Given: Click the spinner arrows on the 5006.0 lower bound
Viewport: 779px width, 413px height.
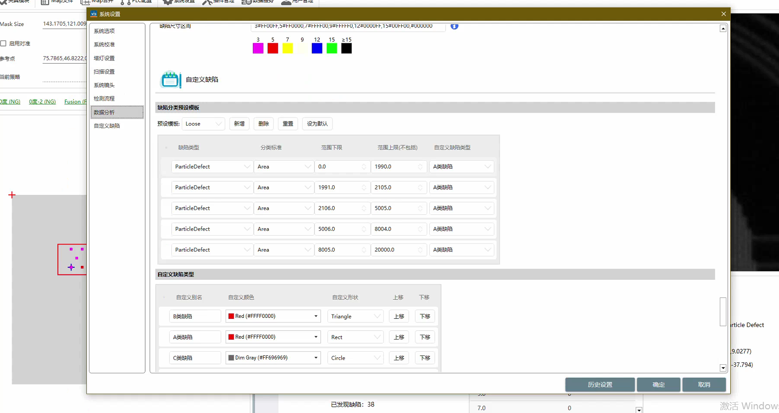Looking at the screenshot, I should pos(364,229).
